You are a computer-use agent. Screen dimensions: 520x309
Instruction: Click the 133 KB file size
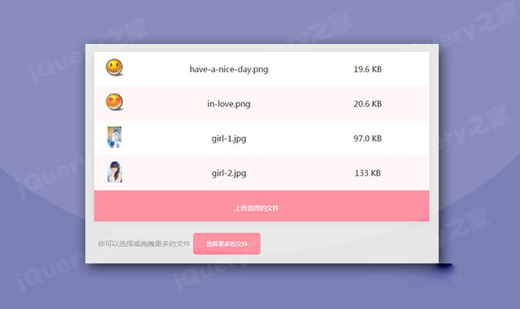[368, 173]
